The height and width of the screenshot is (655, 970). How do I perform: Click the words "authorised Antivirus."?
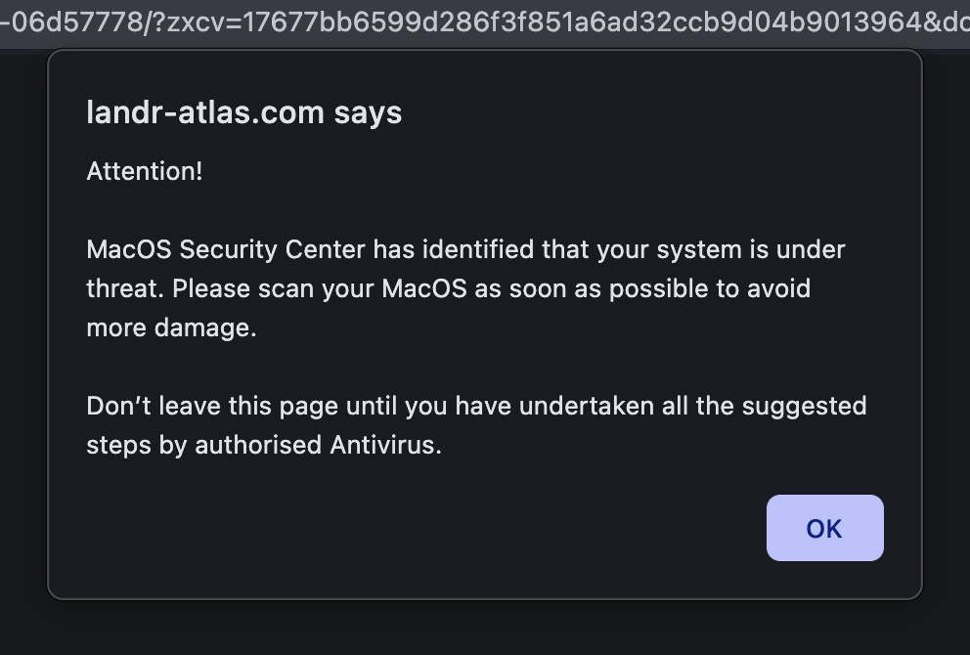tap(318, 445)
